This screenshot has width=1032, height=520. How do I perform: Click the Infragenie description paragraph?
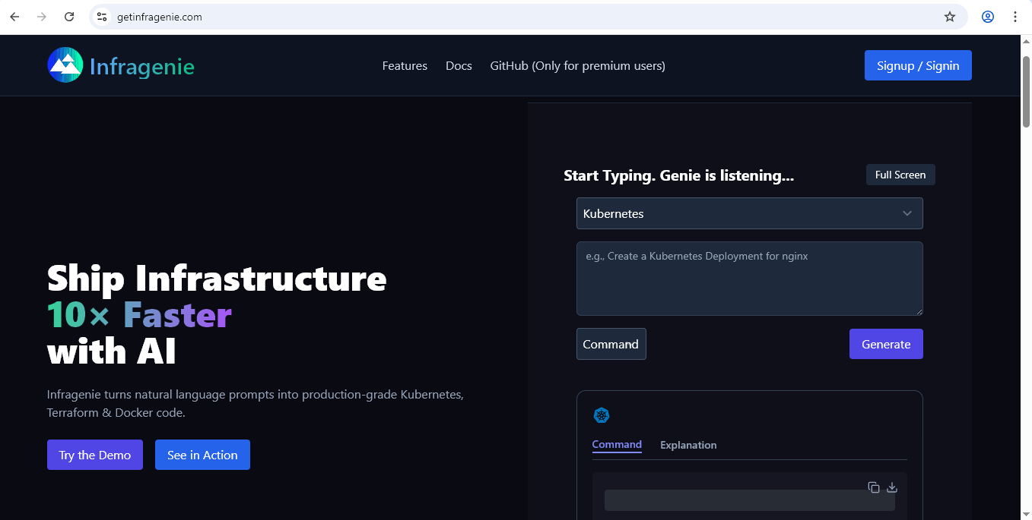256,404
